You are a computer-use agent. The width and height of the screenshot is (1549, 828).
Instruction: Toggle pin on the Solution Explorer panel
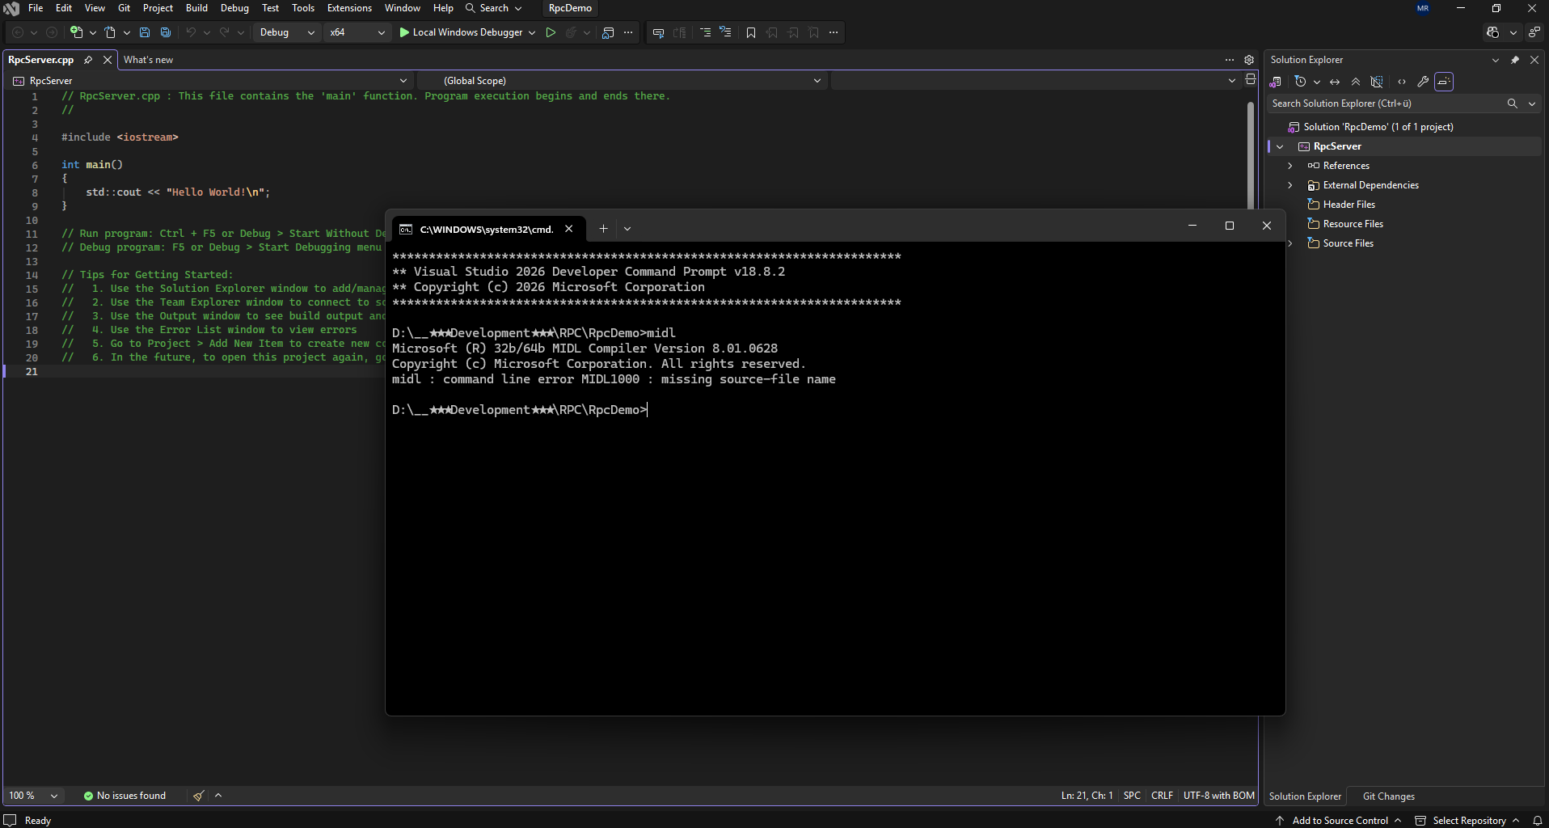point(1515,60)
